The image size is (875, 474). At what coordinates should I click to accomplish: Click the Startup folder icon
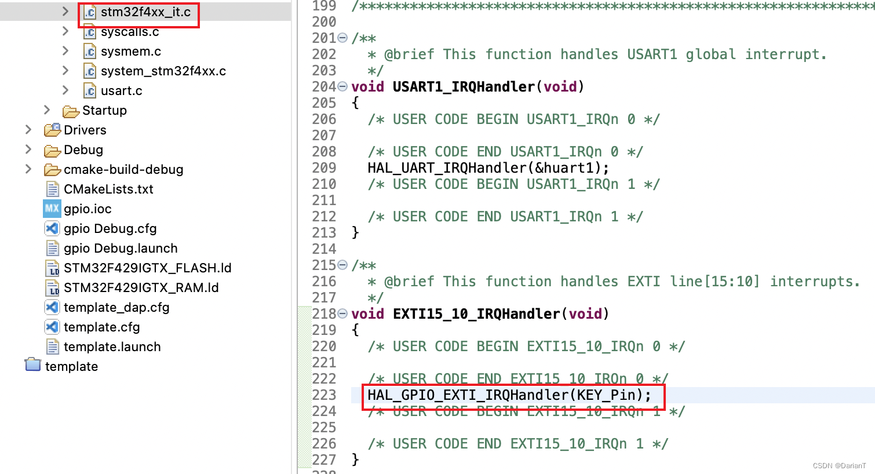(x=71, y=111)
